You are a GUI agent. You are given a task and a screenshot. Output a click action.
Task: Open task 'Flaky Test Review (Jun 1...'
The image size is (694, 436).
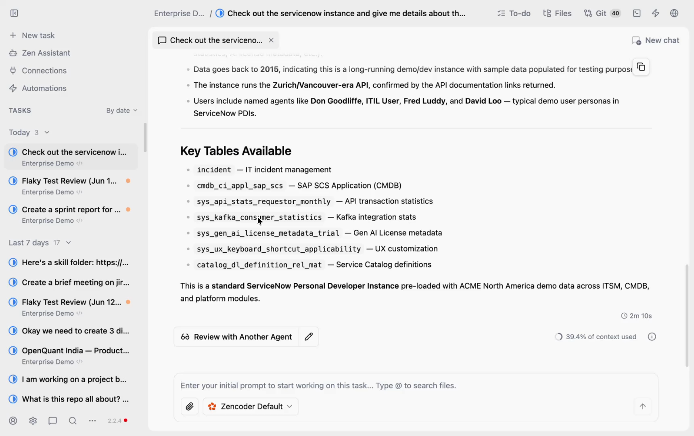coord(71,186)
